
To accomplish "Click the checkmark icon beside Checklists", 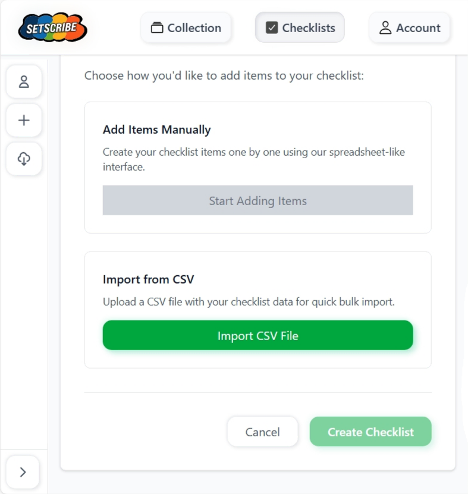I will (x=272, y=28).
